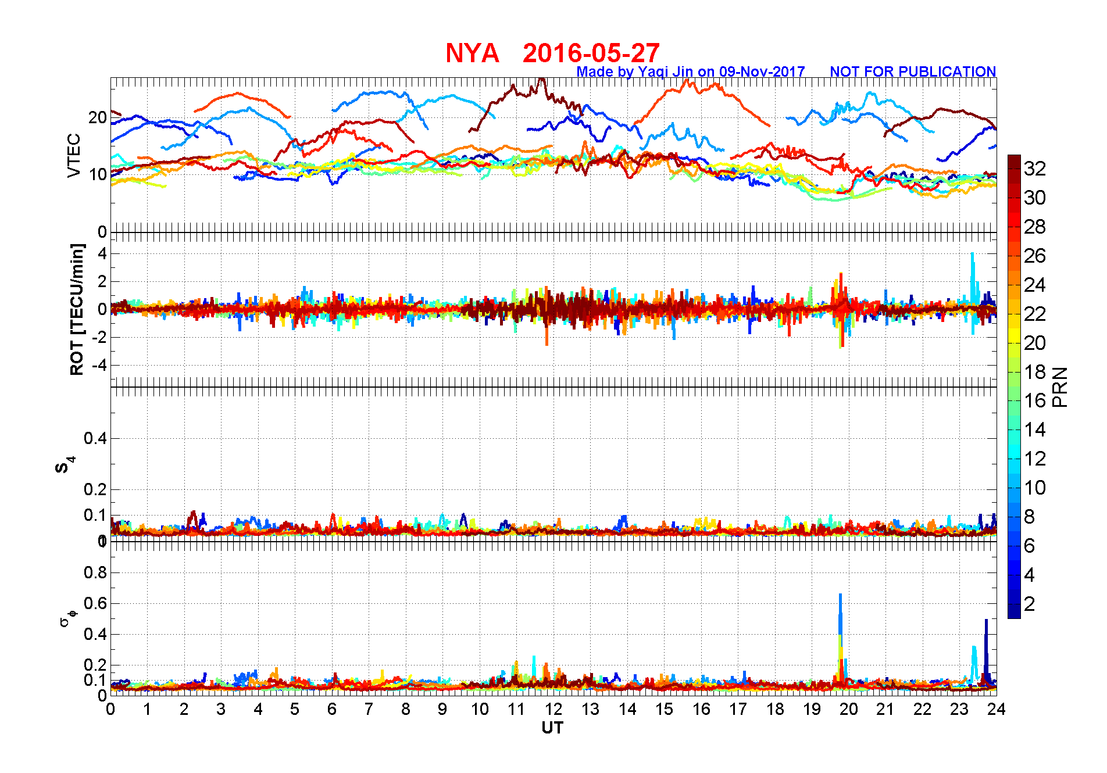Click the UT x-axis label
1107x773 pixels.
click(552, 728)
